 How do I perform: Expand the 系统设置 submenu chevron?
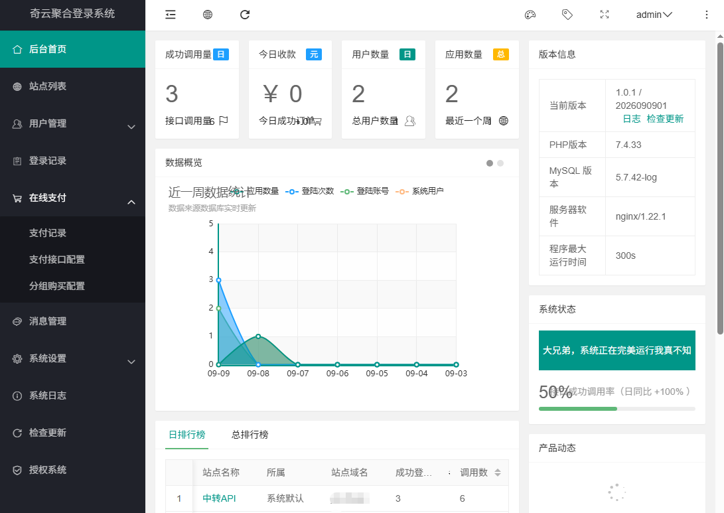pyautogui.click(x=131, y=362)
